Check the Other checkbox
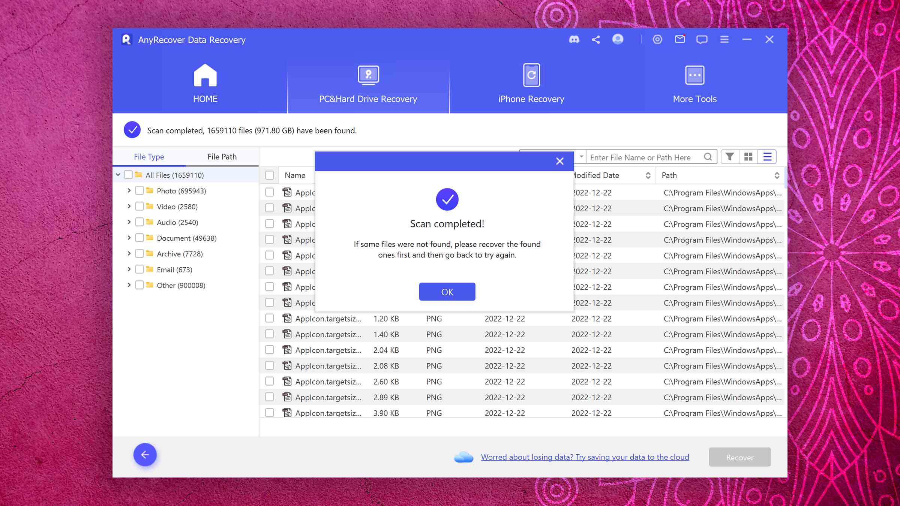The height and width of the screenshot is (506, 900). [139, 285]
